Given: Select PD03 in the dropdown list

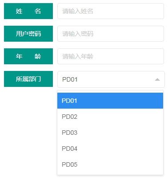Looking at the screenshot, I should pos(110,133).
